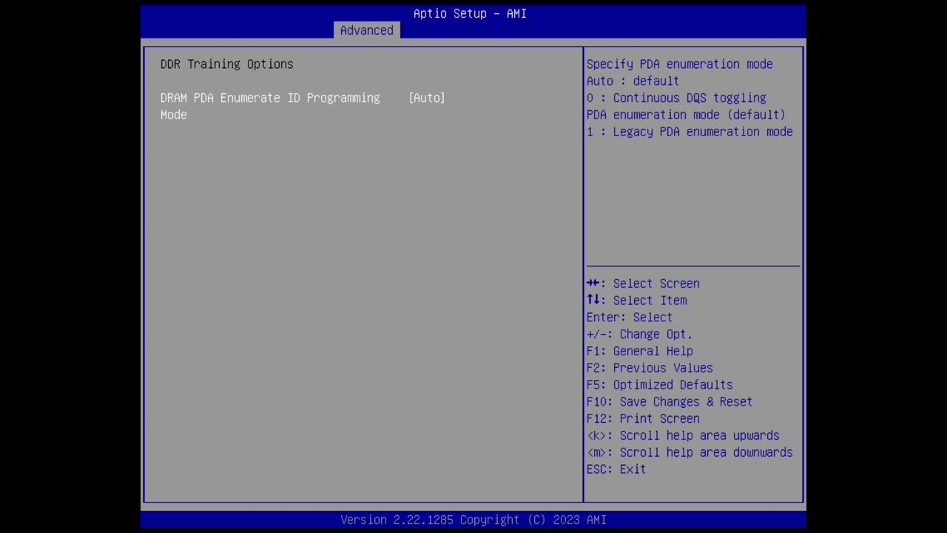
Task: Click '+/-: Change Opt.' hint
Action: (640, 335)
